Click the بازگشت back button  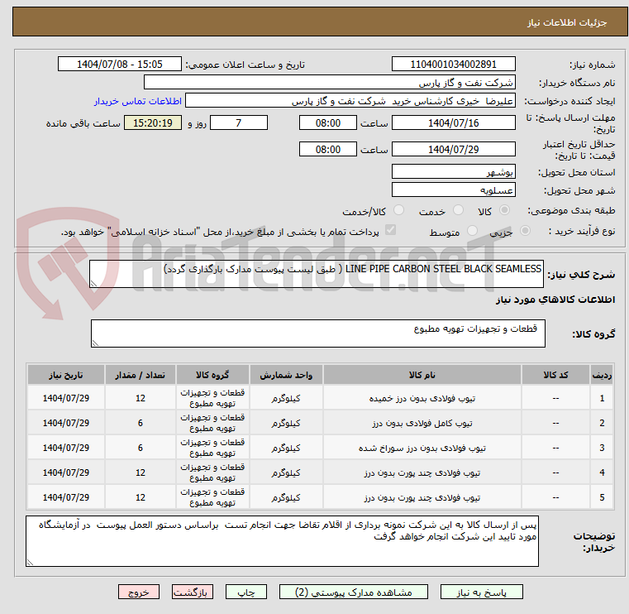[193, 592]
